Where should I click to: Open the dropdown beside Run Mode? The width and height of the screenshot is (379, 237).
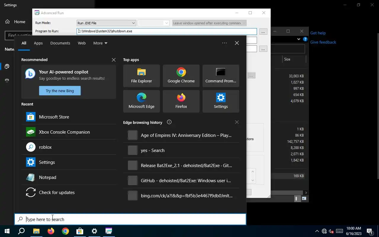click(153, 23)
